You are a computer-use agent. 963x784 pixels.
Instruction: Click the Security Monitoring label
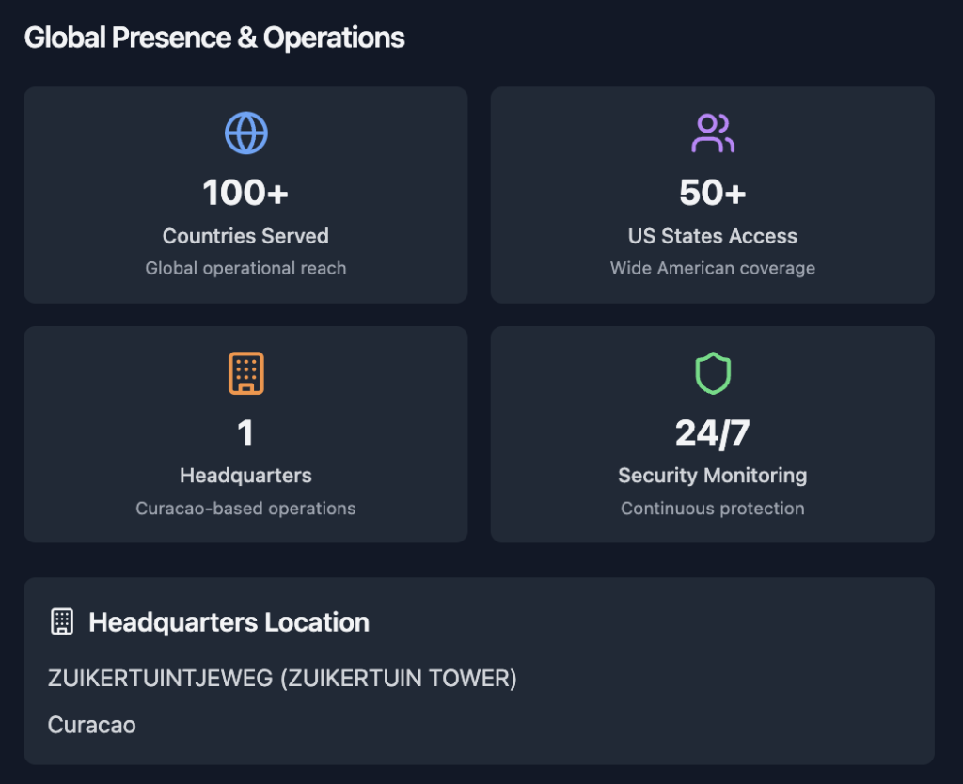click(x=712, y=476)
